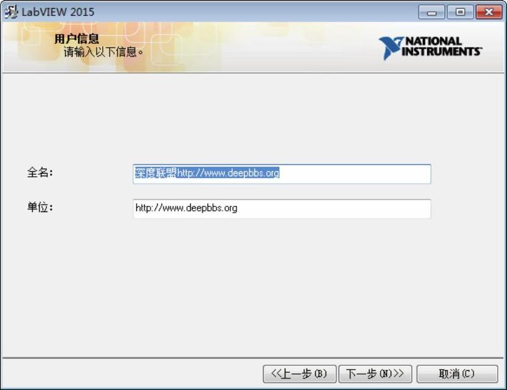Click the 请输入以下信息。 instruction text
Viewport: 507px width, 390px height.
(103, 52)
